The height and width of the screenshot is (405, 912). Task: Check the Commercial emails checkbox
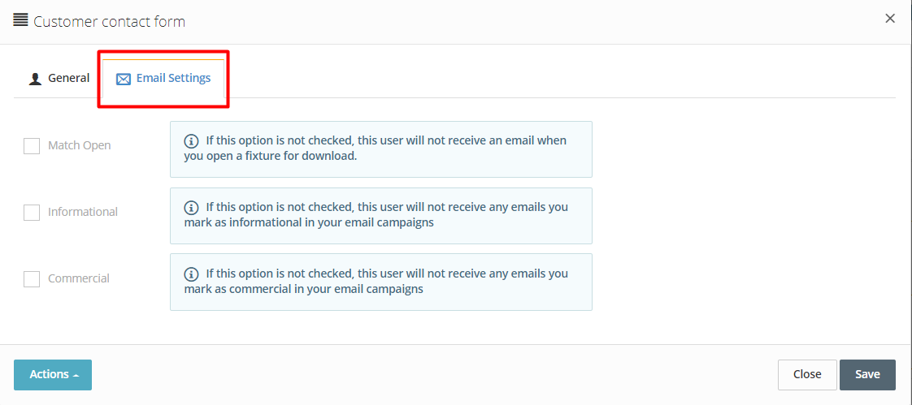click(32, 279)
